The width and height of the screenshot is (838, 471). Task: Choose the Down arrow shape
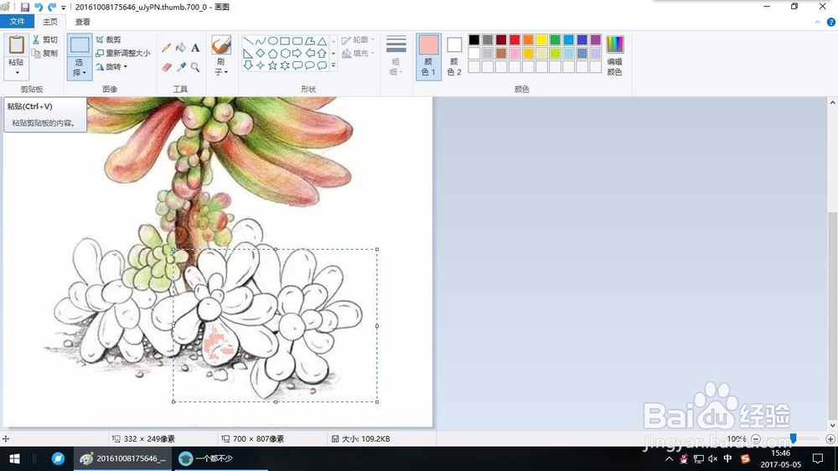248,65
